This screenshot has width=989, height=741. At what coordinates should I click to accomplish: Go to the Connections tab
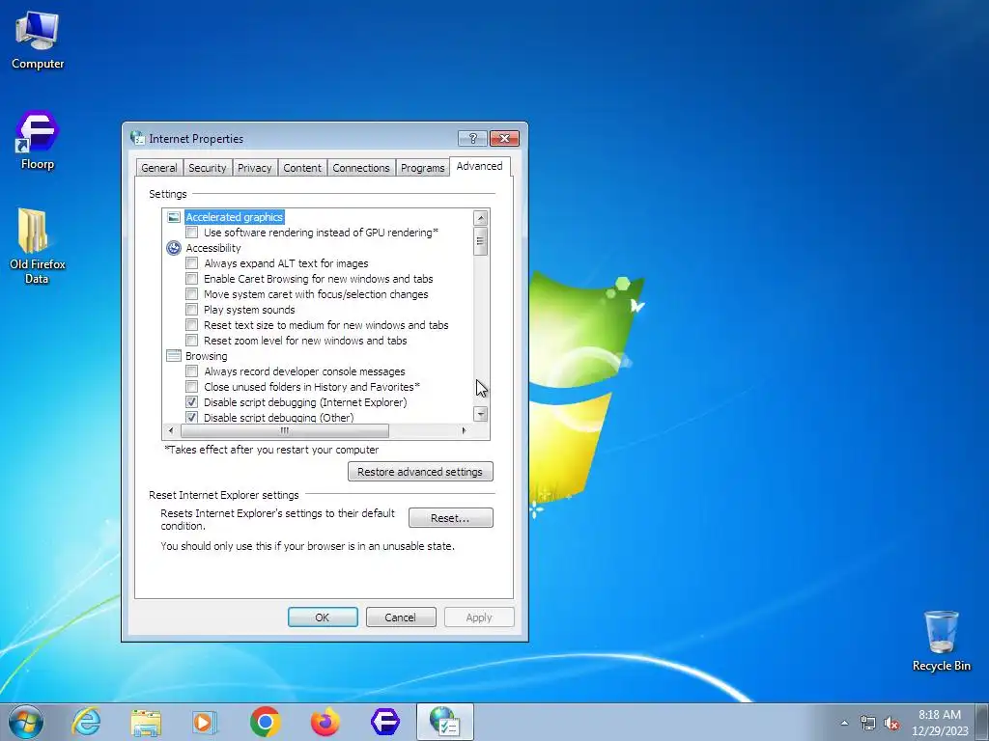click(x=361, y=168)
